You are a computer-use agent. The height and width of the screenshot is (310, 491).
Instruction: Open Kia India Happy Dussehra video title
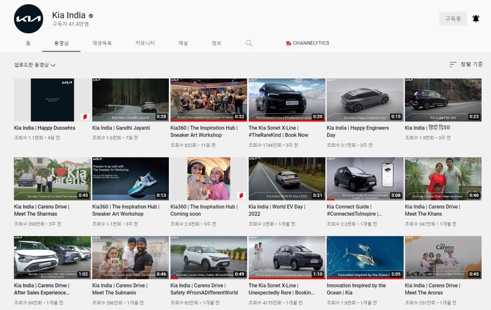[x=45, y=128]
